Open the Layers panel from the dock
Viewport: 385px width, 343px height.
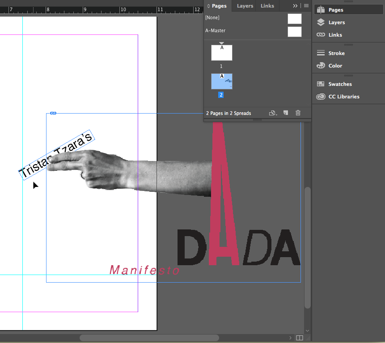pyautogui.click(x=336, y=22)
